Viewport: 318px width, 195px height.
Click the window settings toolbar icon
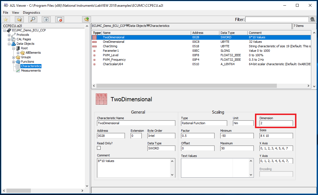pos(46,19)
